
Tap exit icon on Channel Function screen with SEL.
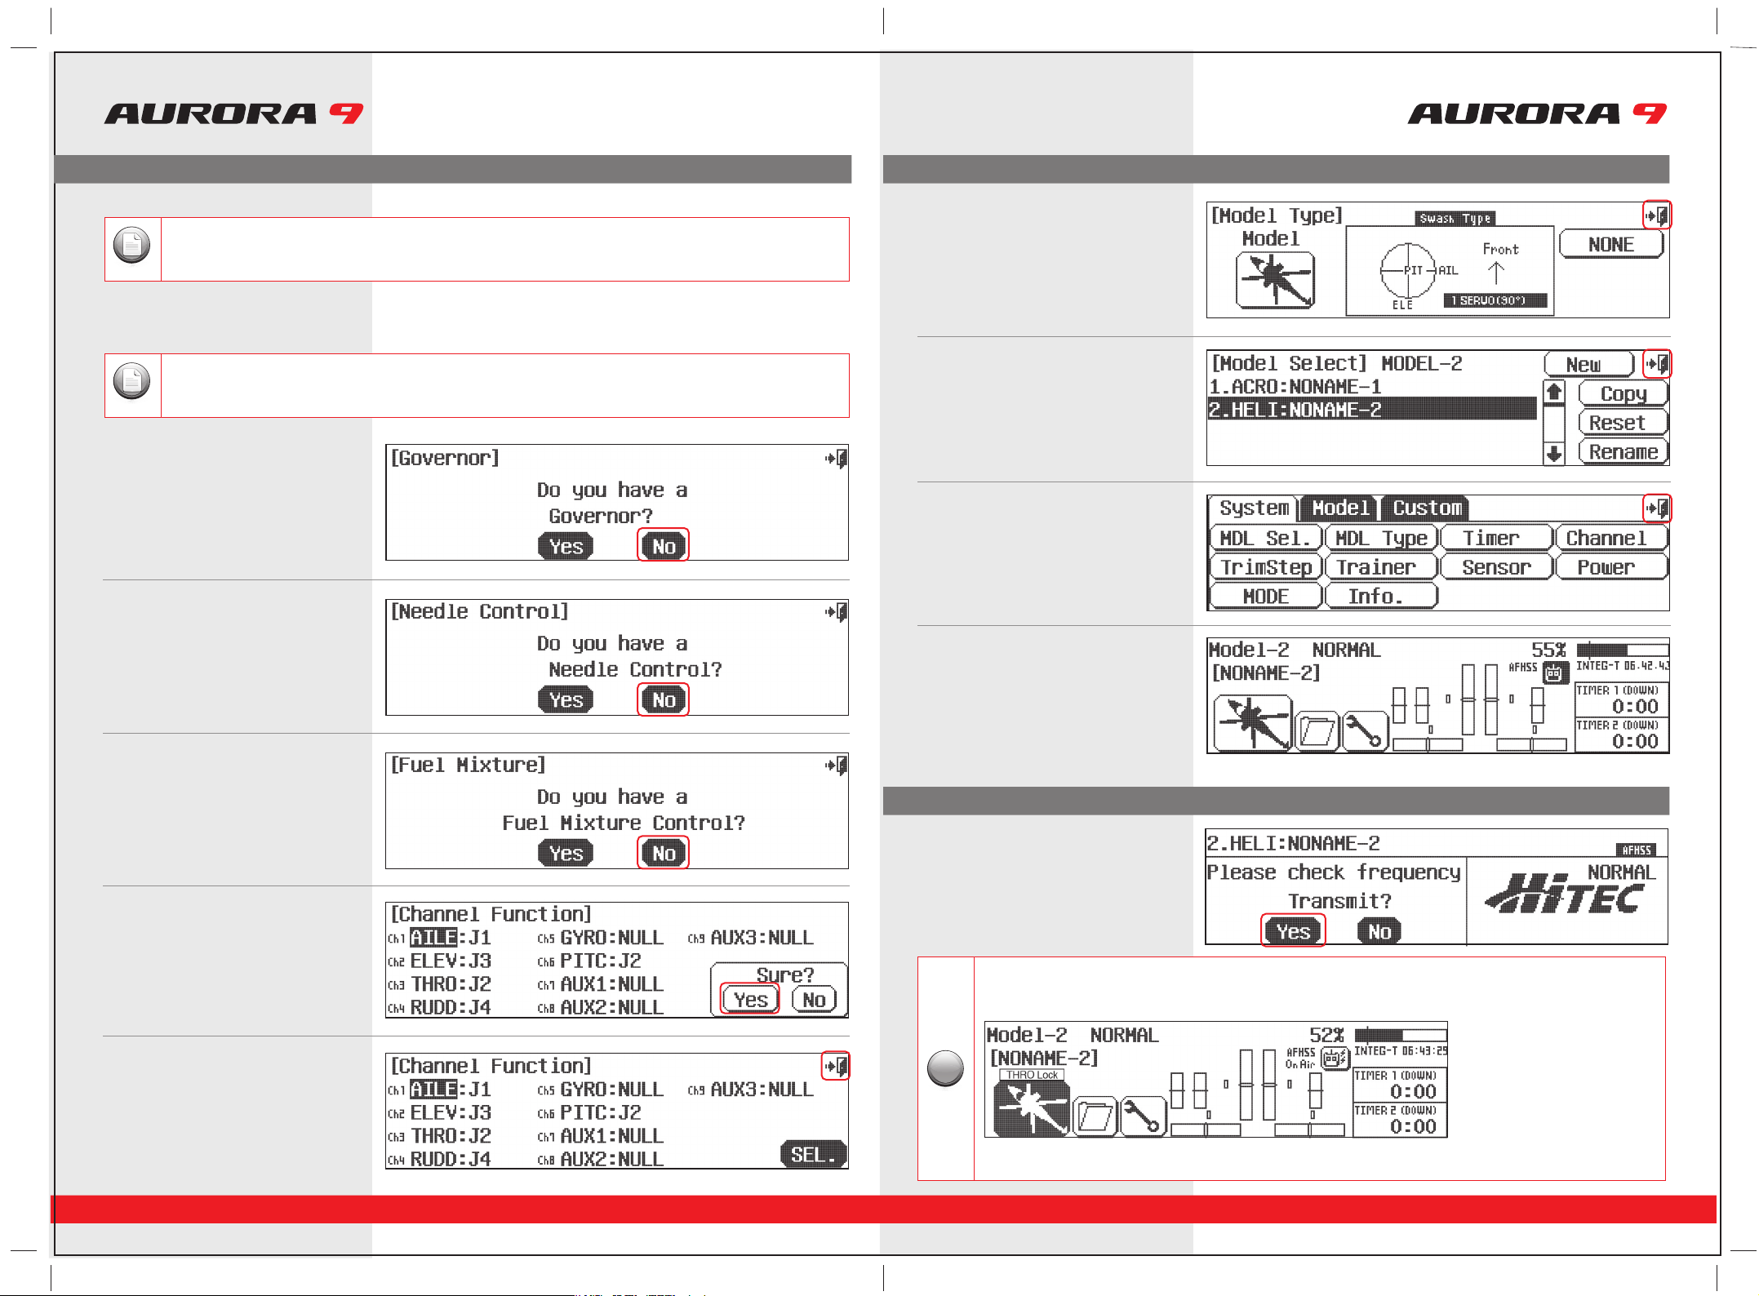(836, 1066)
